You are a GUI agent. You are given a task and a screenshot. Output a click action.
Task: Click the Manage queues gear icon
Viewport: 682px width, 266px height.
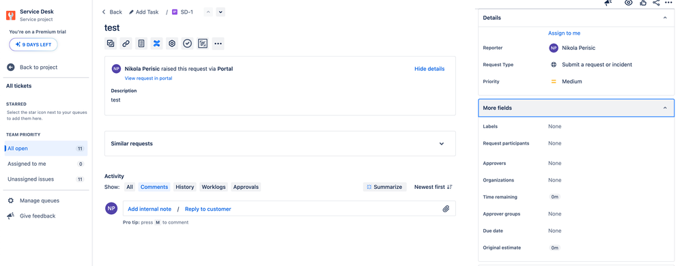click(10, 201)
